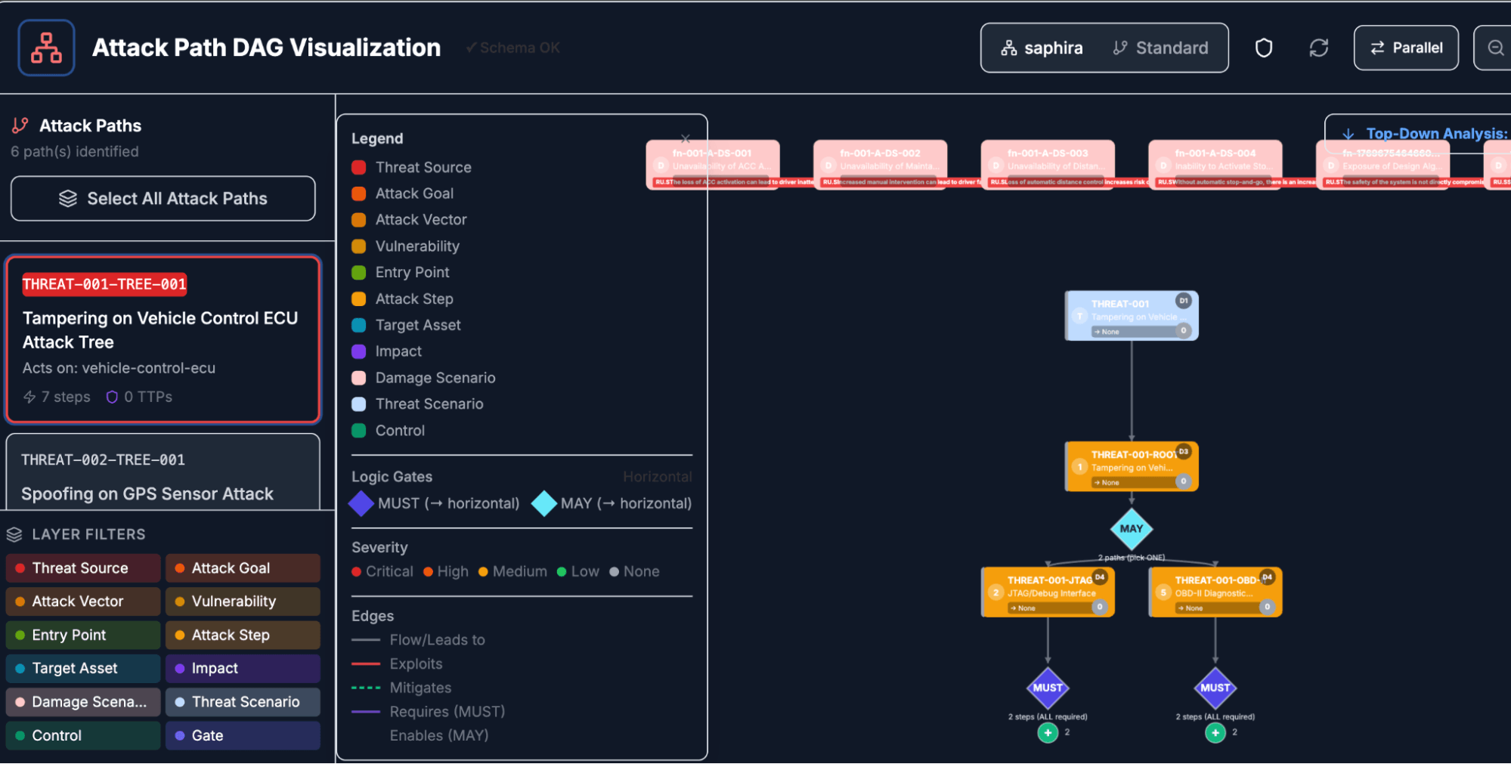Click the red Threat Source legend swatch

click(359, 168)
